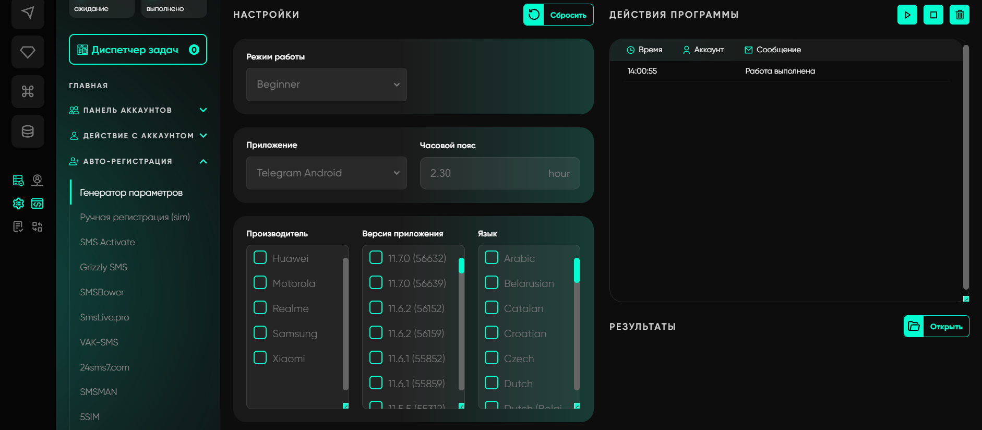Click the app version list scrollbar thumb
Image resolution: width=982 pixels, height=430 pixels.
pyautogui.click(x=461, y=266)
